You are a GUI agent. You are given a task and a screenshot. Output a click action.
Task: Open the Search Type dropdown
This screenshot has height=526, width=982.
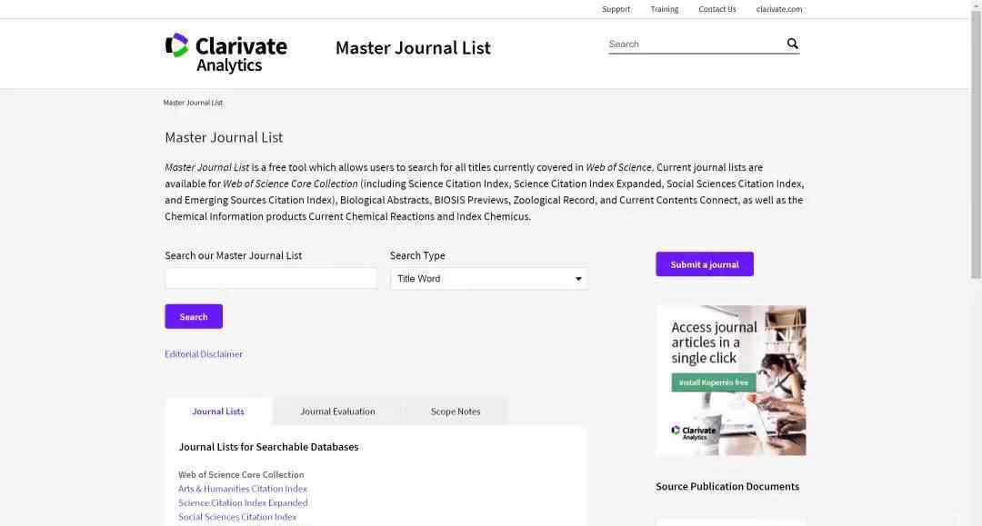point(488,278)
